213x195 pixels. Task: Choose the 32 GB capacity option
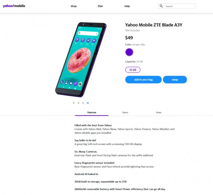pyautogui.click(x=133, y=70)
